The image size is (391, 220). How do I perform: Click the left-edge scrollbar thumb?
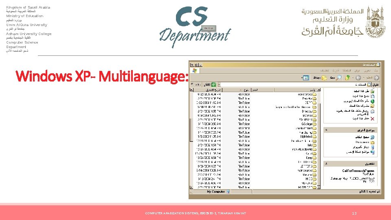click(191, 130)
